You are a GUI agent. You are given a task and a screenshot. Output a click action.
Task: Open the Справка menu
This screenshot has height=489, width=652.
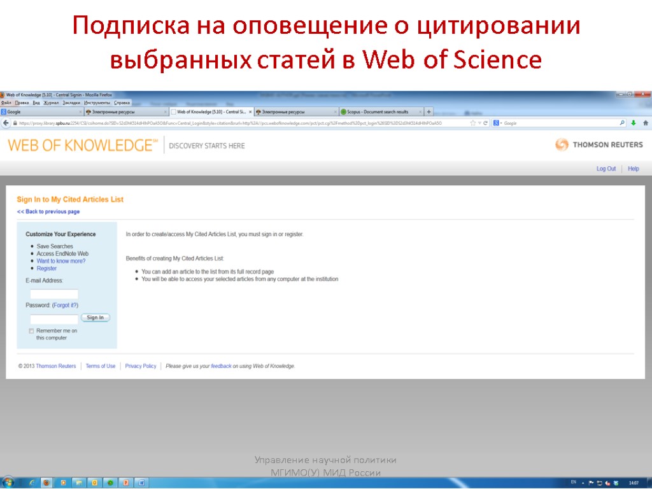[x=122, y=103]
